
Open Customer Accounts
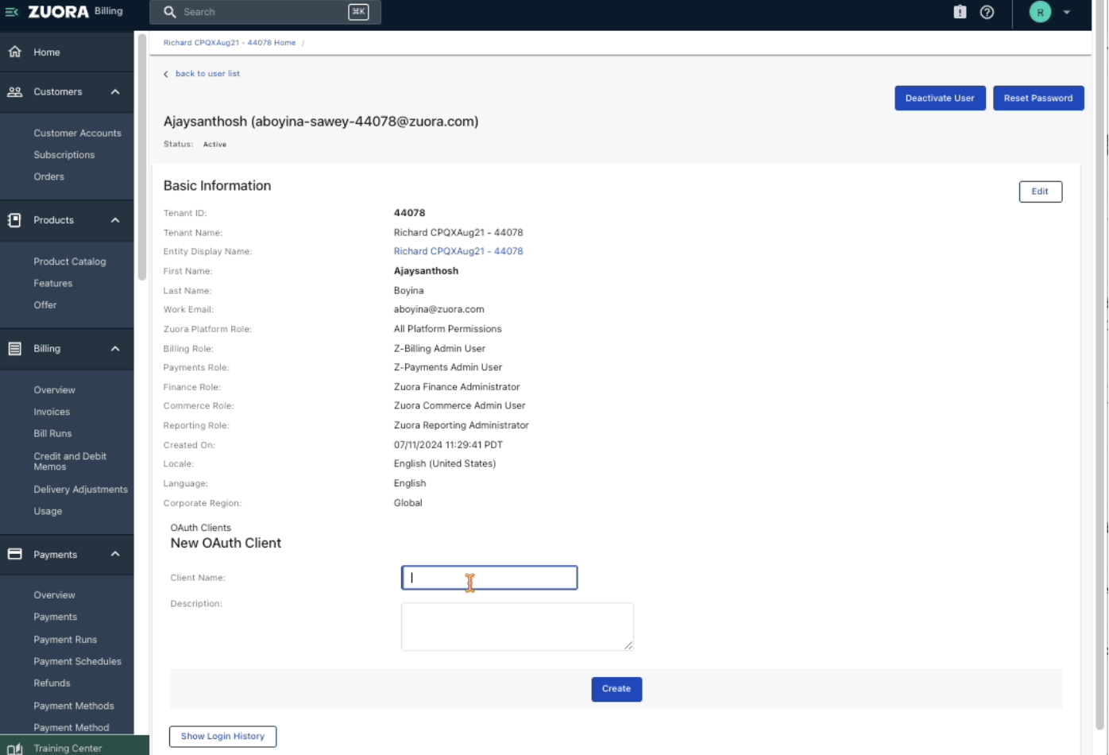tap(77, 133)
